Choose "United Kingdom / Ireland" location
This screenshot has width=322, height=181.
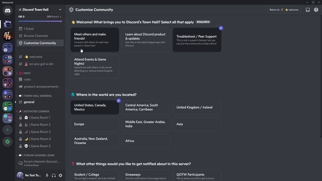click(x=197, y=107)
